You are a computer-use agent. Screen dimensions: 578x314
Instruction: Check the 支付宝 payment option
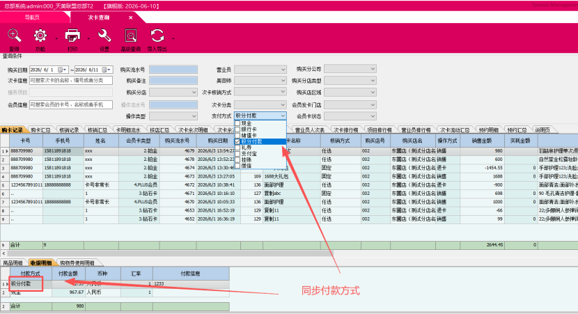pyautogui.click(x=237, y=154)
